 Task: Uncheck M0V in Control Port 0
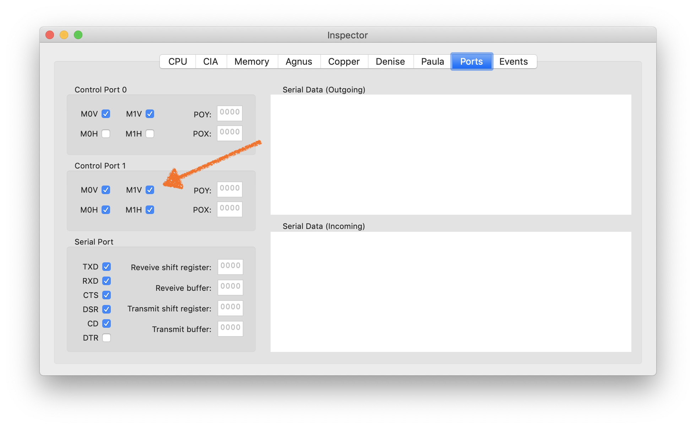(x=106, y=114)
